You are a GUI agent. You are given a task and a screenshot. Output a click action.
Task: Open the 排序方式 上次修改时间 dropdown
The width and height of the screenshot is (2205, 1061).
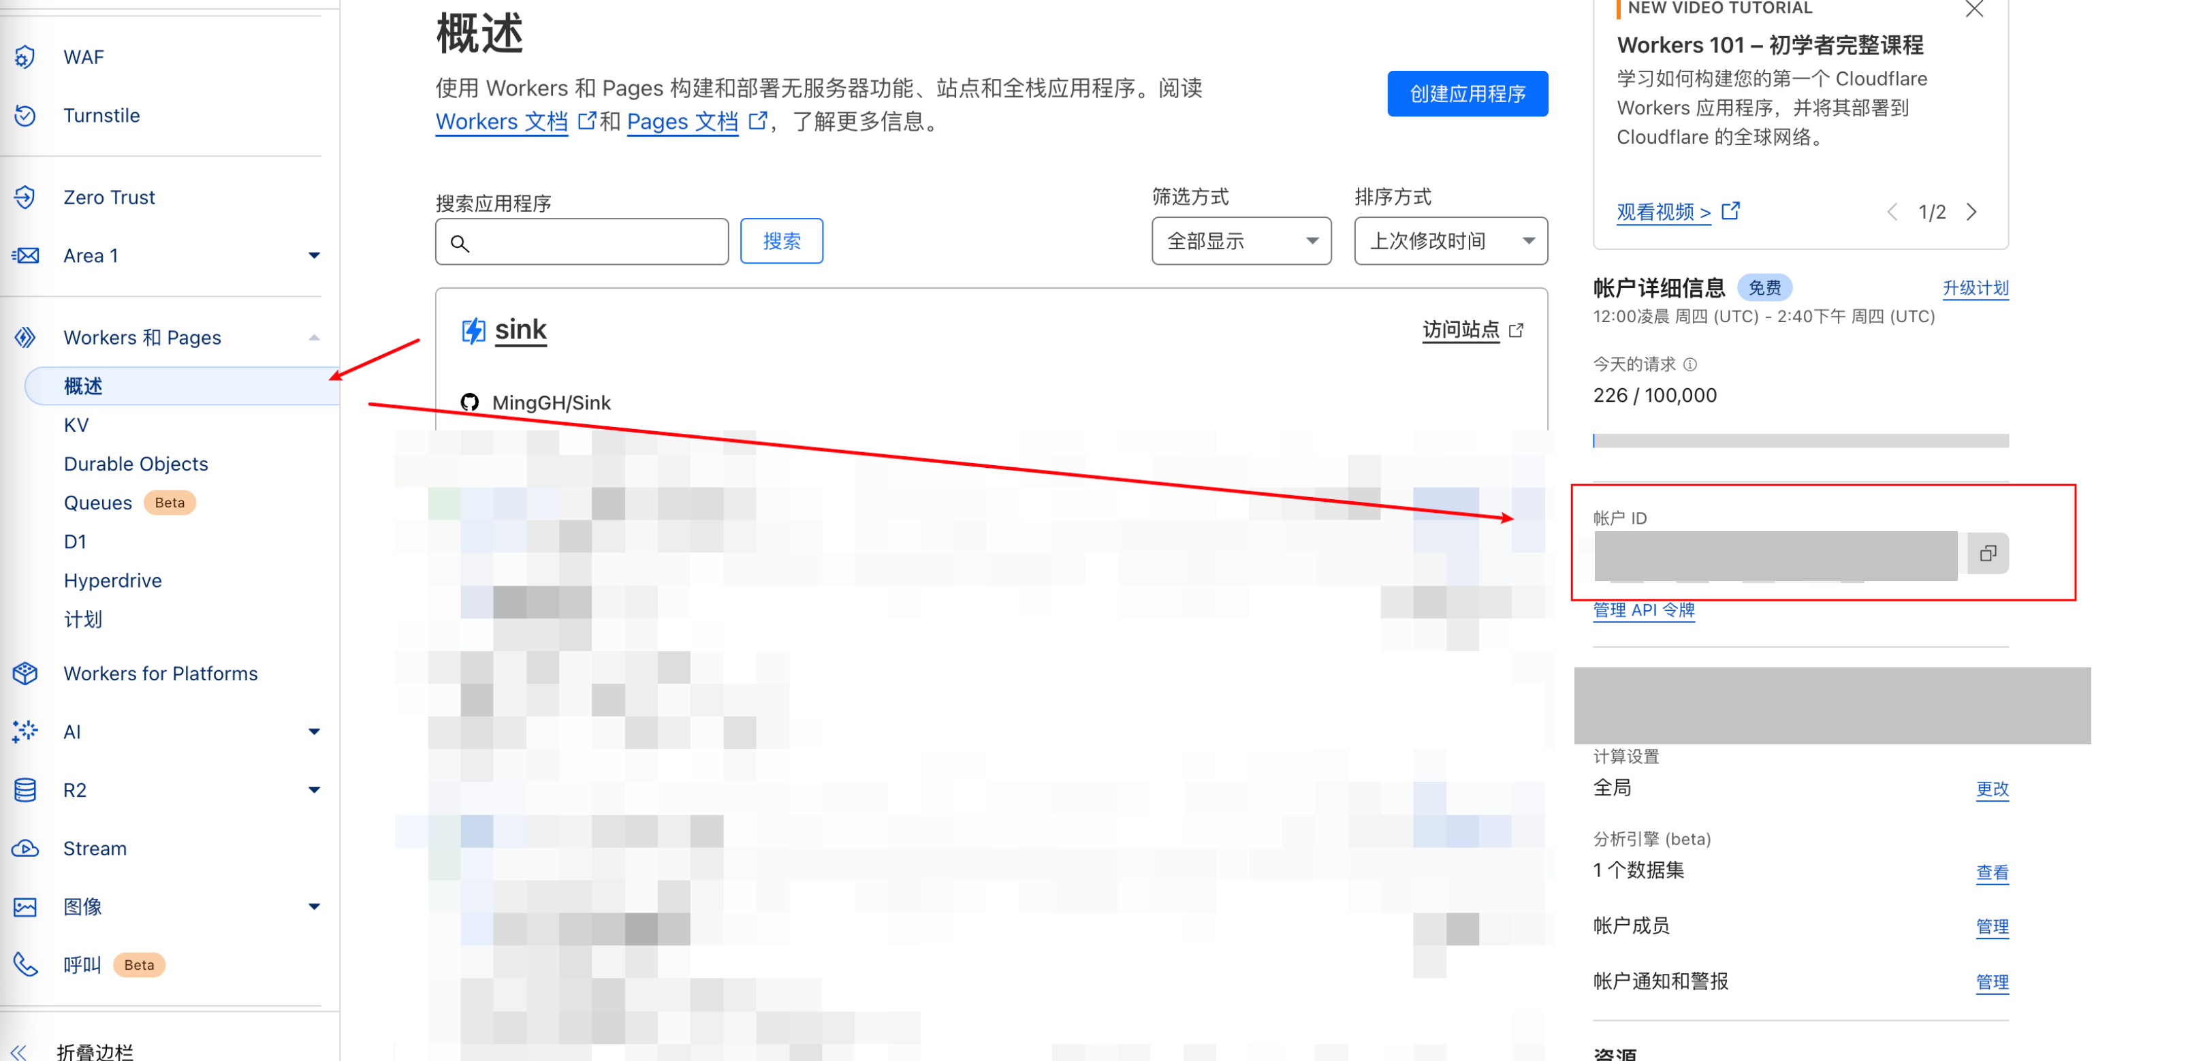(x=1451, y=240)
